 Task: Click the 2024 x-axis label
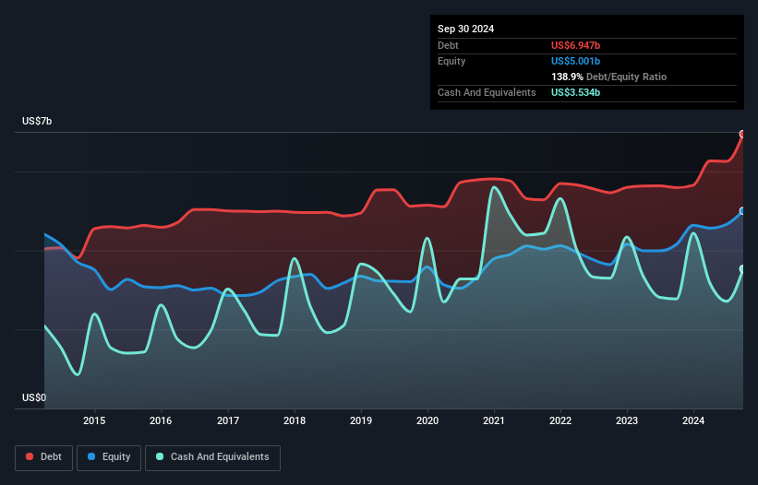(x=693, y=420)
